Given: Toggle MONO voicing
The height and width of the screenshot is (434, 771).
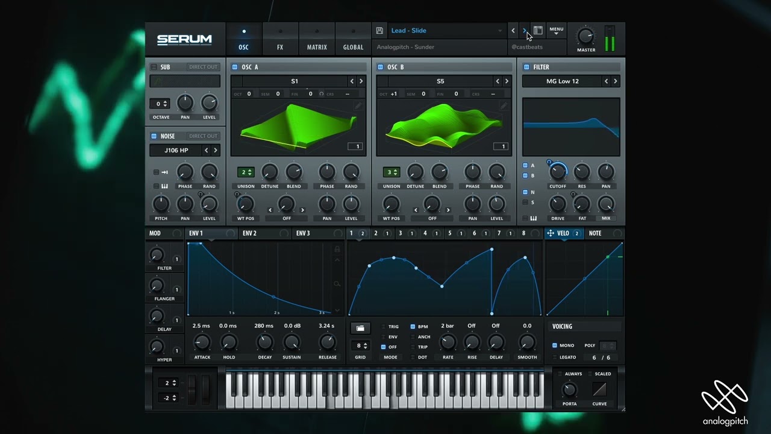Looking at the screenshot, I should pos(555,345).
